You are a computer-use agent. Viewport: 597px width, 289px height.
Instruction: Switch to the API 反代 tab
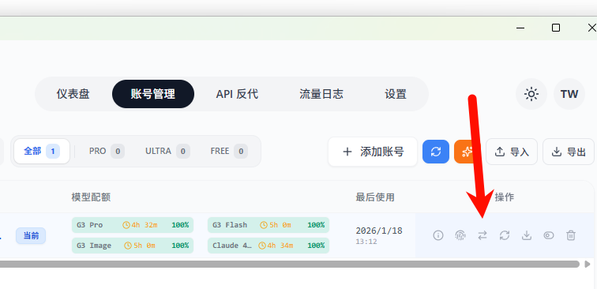237,94
